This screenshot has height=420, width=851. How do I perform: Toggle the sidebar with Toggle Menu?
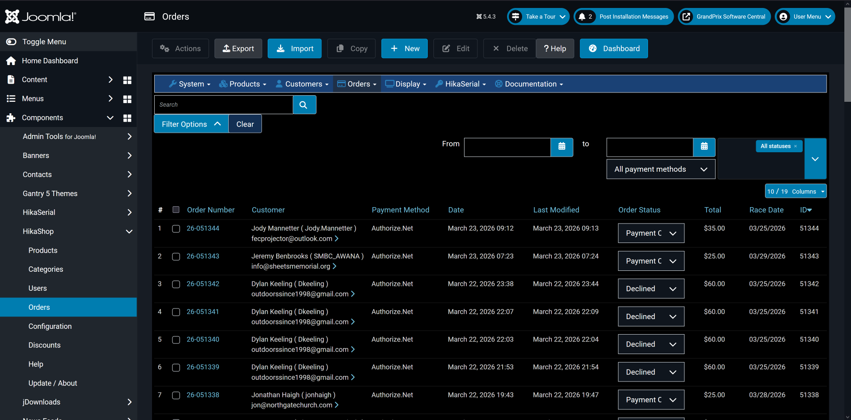point(44,42)
